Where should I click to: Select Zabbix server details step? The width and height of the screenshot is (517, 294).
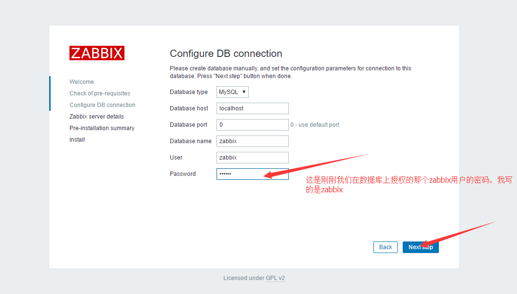coord(96,116)
